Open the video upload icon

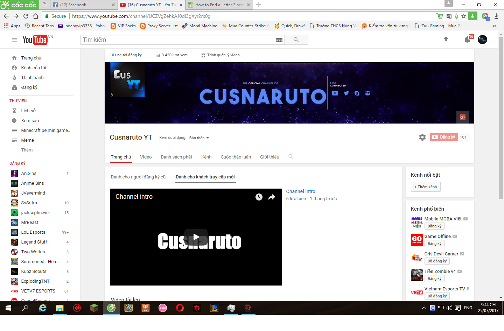click(446, 40)
